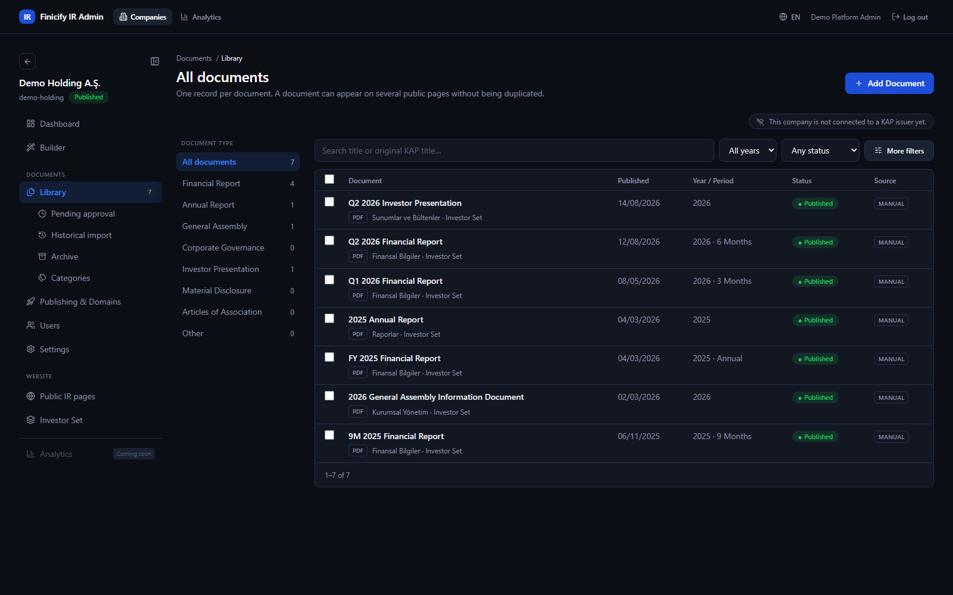Image resolution: width=953 pixels, height=595 pixels.
Task: Toggle the select-all documents checkbox
Action: click(329, 179)
